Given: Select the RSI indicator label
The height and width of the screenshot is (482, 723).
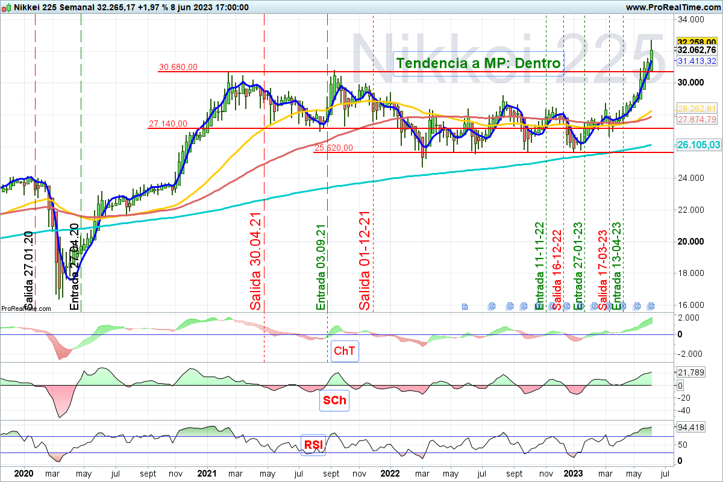Looking at the screenshot, I should click(x=313, y=445).
